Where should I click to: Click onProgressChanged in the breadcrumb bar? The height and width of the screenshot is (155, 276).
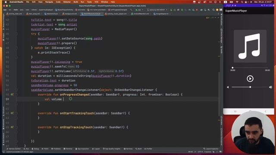coord(118,10)
